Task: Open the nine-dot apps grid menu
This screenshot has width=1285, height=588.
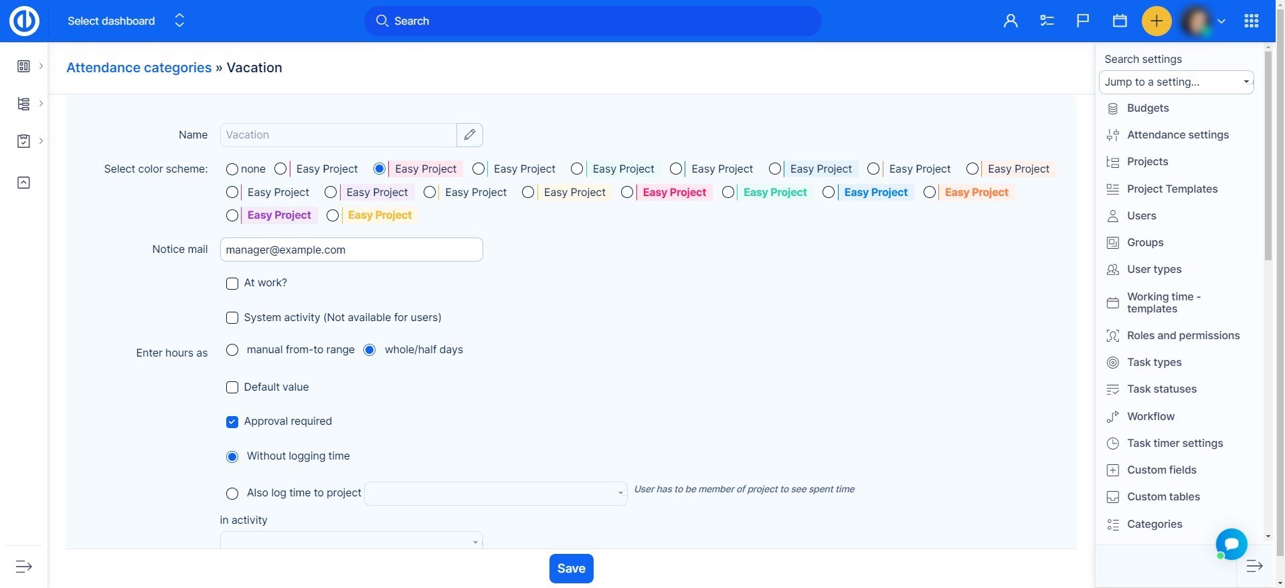Action: [x=1252, y=21]
